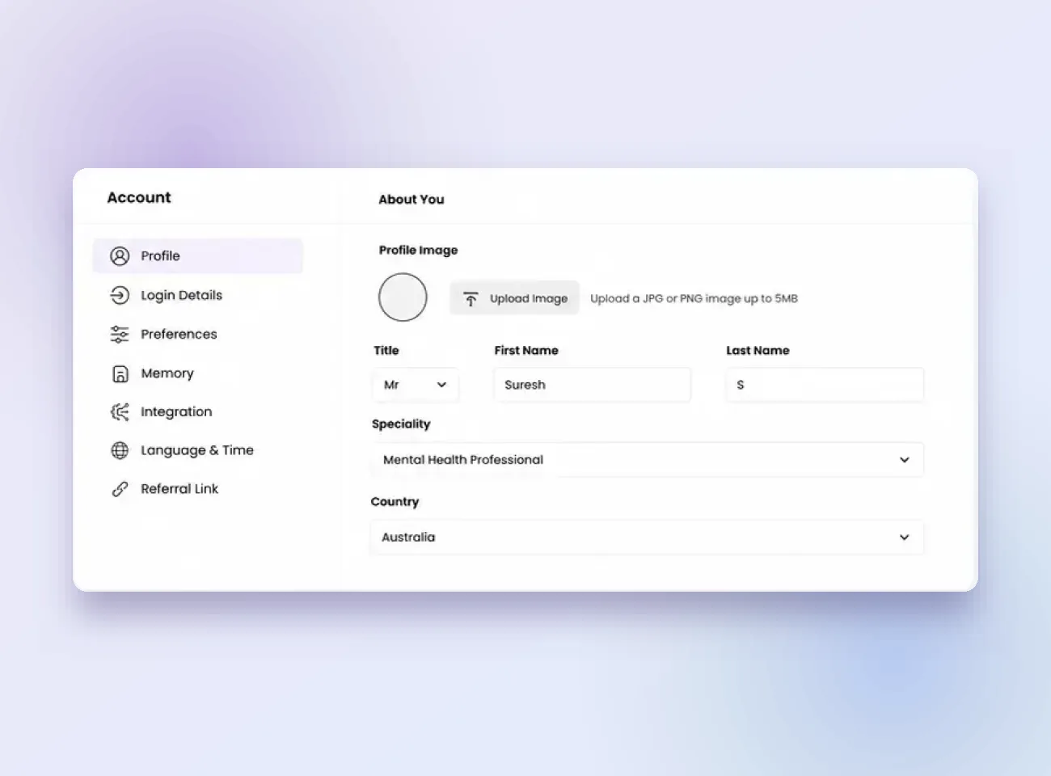This screenshot has height=776, width=1051.
Task: Click the Account heading text
Action: pyautogui.click(x=139, y=197)
